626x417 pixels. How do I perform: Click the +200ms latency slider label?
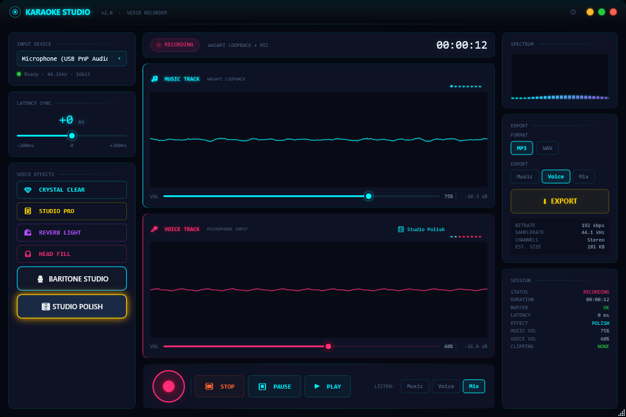click(118, 145)
